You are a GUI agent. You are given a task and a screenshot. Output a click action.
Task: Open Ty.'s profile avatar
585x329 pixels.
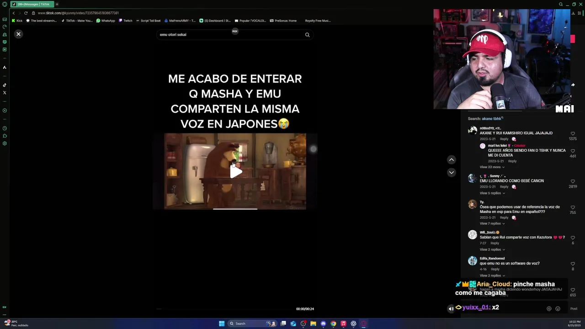(473, 204)
